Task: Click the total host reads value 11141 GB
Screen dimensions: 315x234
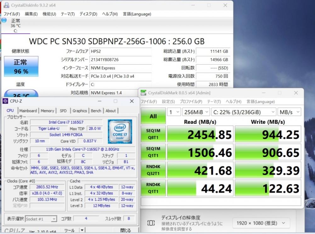Action: (213, 51)
